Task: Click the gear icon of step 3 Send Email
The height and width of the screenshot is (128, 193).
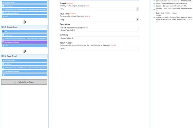Action: point(3,56)
